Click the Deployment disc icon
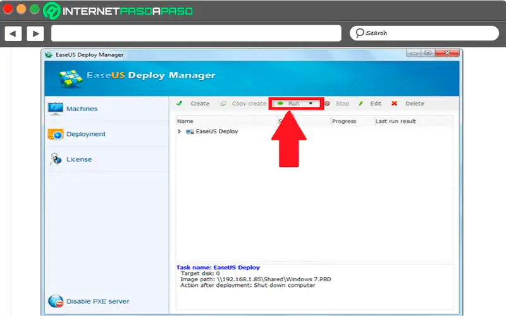Viewport: 506px width, 316px height. point(55,134)
